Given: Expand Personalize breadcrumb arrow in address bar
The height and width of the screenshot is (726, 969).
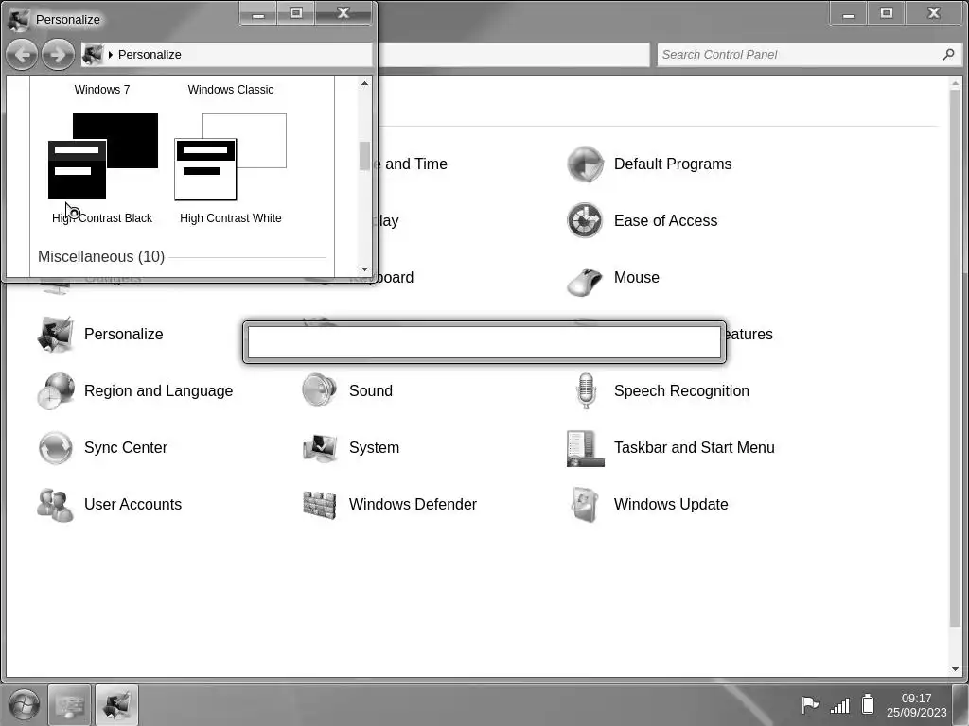Looking at the screenshot, I should (x=111, y=54).
